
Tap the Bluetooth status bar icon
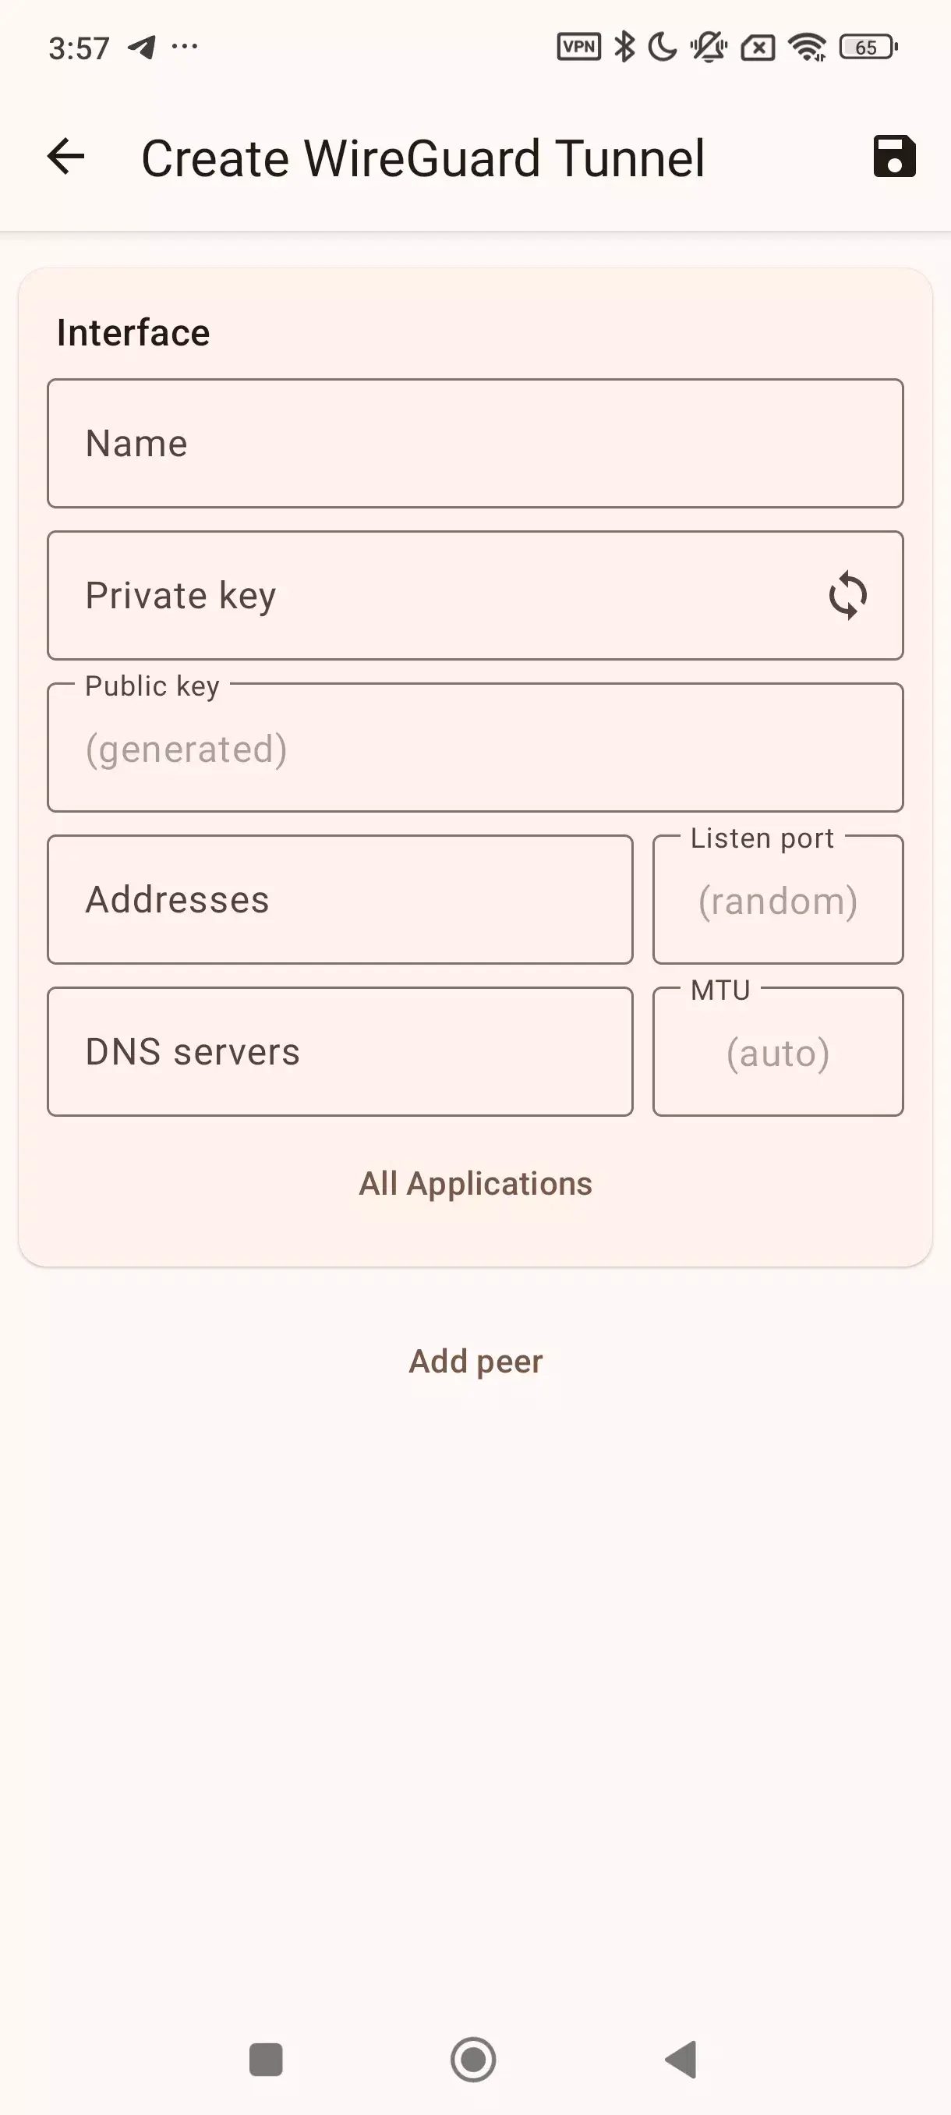coord(626,47)
